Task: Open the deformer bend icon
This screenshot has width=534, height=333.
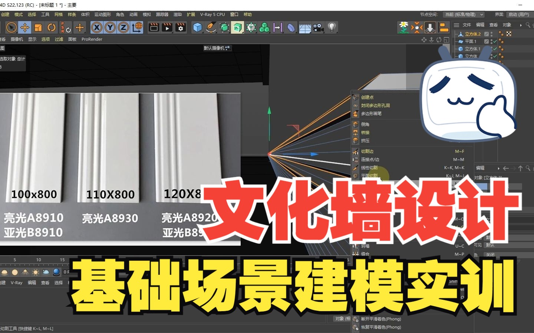Action: coord(291,27)
